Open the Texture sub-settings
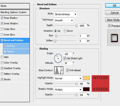Image resolution: width=120 pixels, height=106 pixels. coord(10,52)
